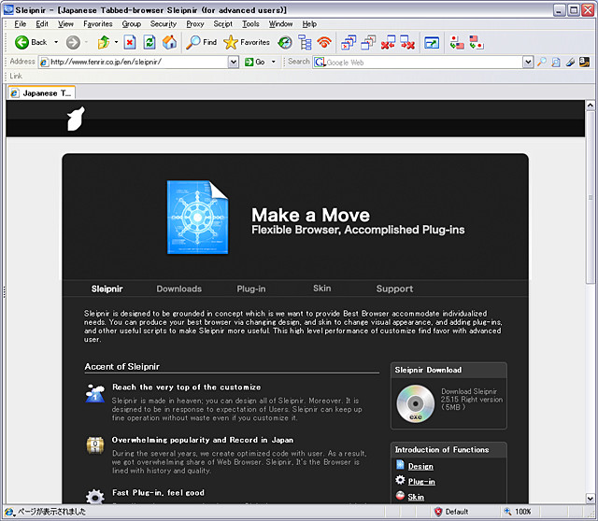The height and width of the screenshot is (521, 598).
Task: Open the Window menu
Action: click(x=280, y=24)
